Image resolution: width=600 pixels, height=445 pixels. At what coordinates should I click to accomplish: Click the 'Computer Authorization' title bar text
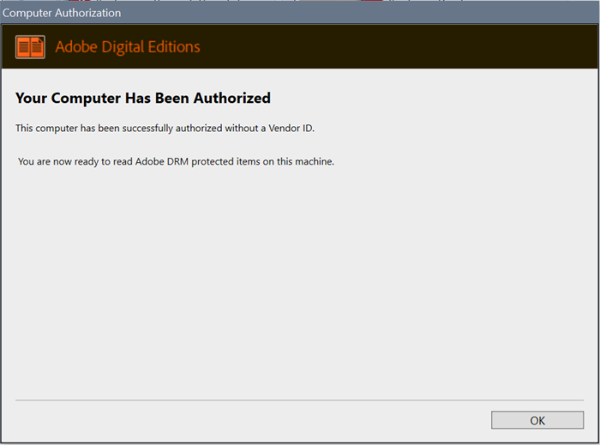[62, 13]
